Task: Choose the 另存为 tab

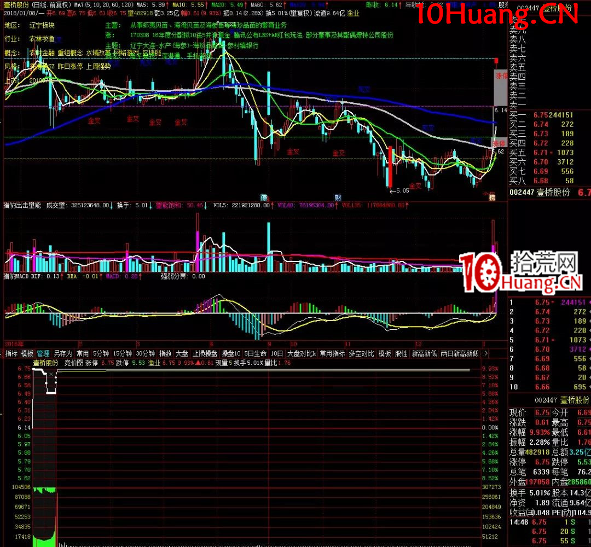Action: tap(63, 353)
